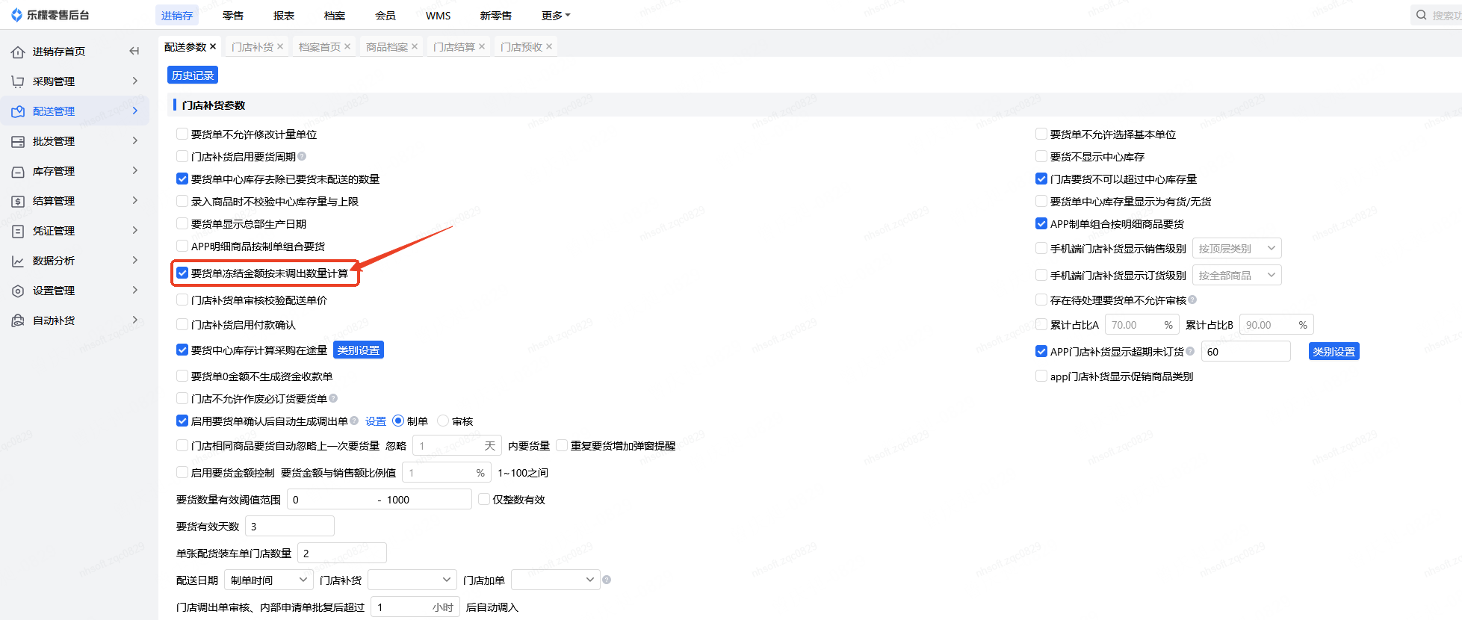Image resolution: width=1462 pixels, height=620 pixels.
Task: Click the search magnifier icon
Action: (x=1422, y=15)
